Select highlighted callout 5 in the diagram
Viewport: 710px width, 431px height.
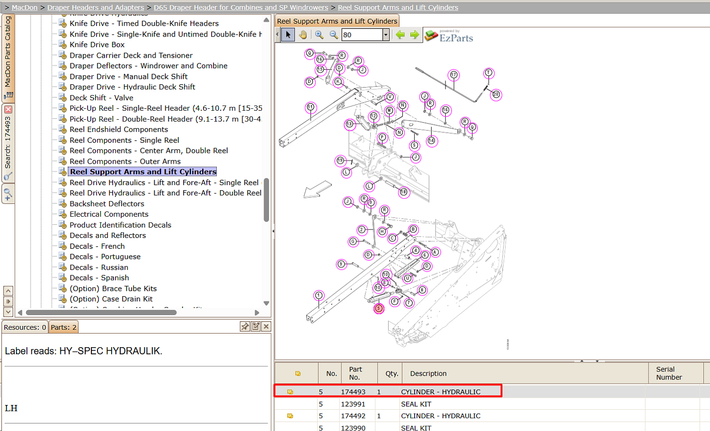[379, 308]
